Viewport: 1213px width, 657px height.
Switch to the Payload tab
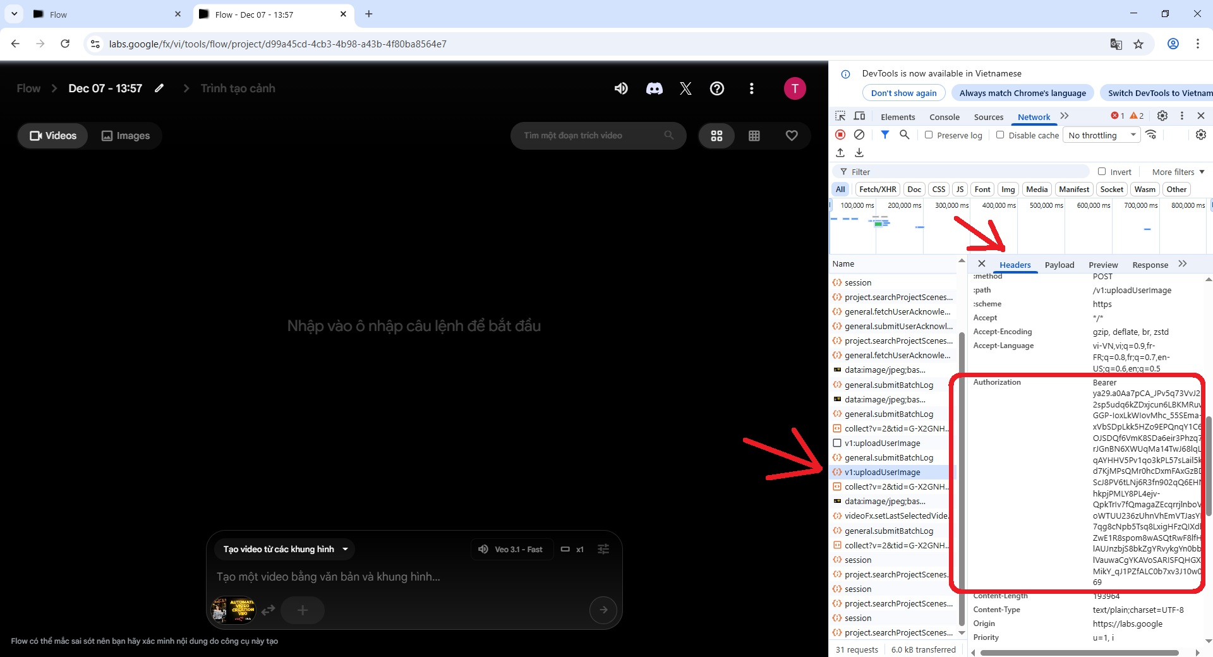click(x=1059, y=265)
